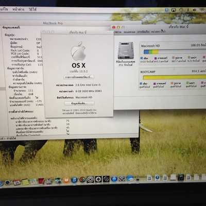This screenshot has height=206, width=206.
Task: Click the '188.05' free space value
Action: click(x=195, y=45)
